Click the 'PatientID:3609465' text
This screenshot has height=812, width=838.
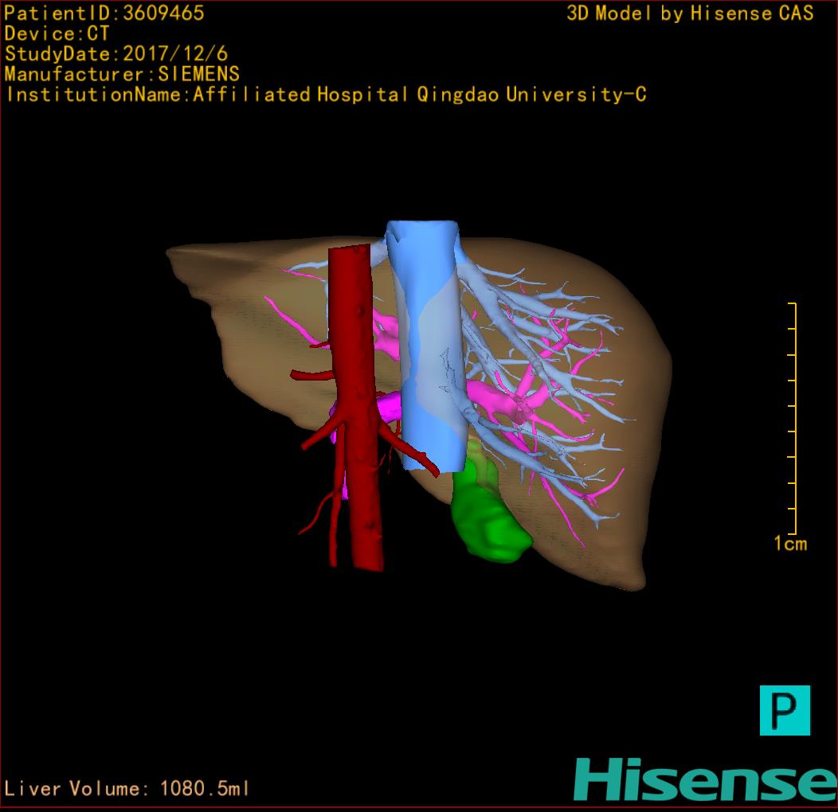104,13
